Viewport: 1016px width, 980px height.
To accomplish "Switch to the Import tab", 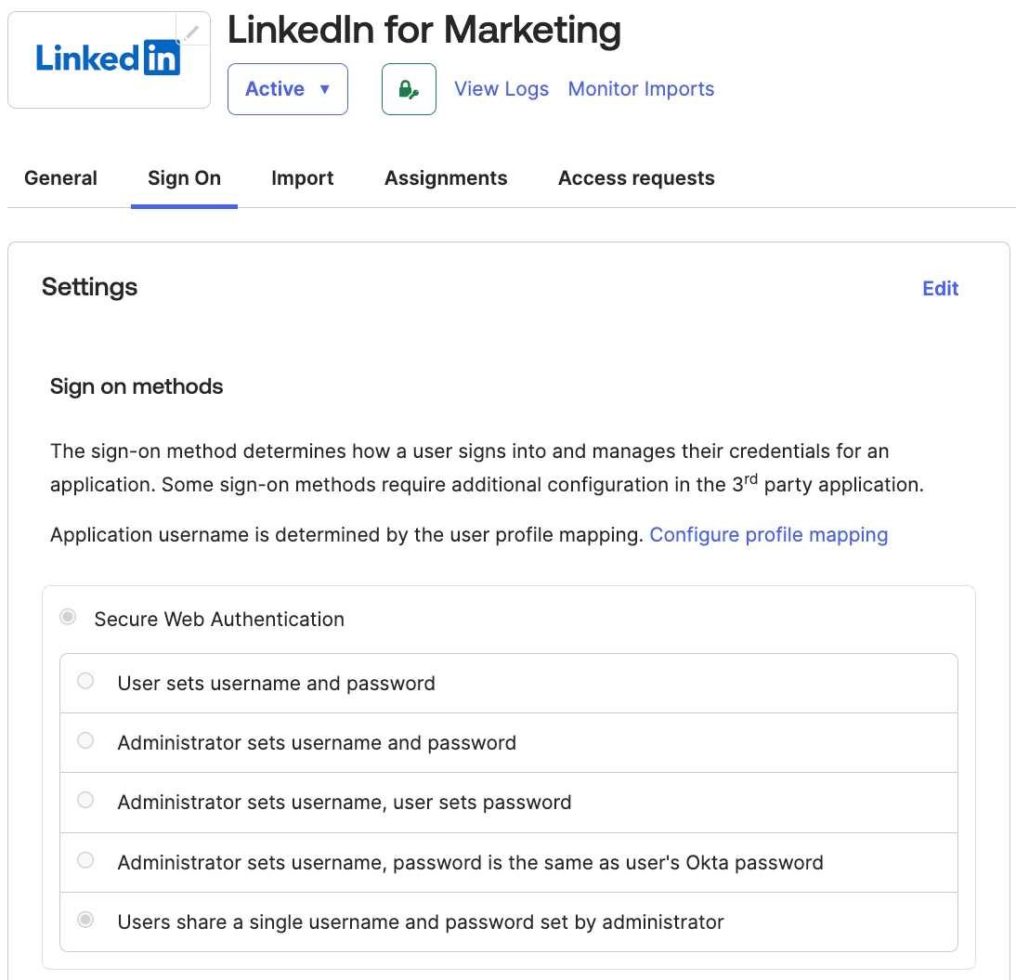I will point(303,177).
